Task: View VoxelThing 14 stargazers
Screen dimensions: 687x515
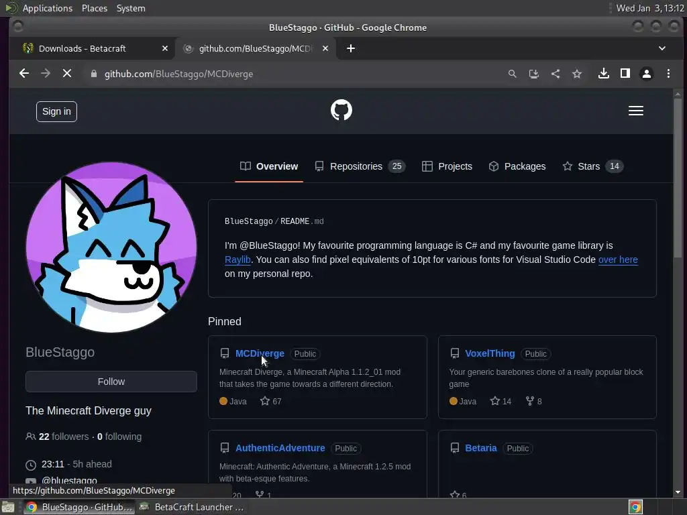Action: tap(500, 401)
